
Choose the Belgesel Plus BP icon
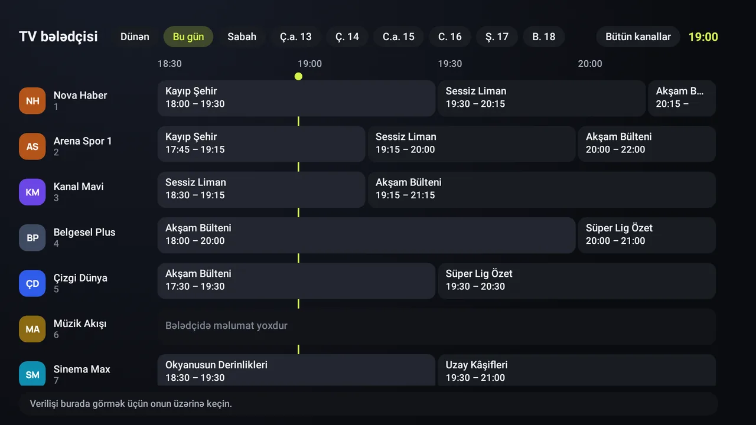pos(32,238)
